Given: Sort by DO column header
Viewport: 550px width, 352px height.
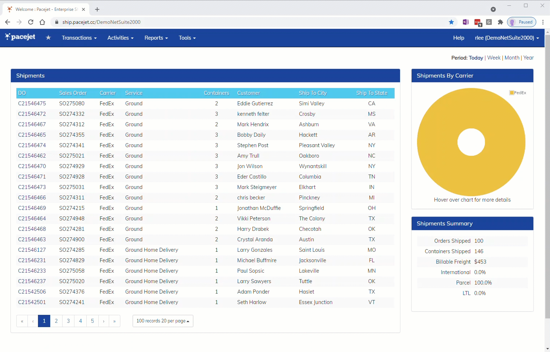Looking at the screenshot, I should (x=22, y=93).
